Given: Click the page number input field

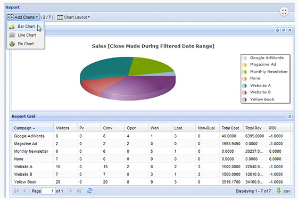Looking at the screenshot, I should point(48,191).
